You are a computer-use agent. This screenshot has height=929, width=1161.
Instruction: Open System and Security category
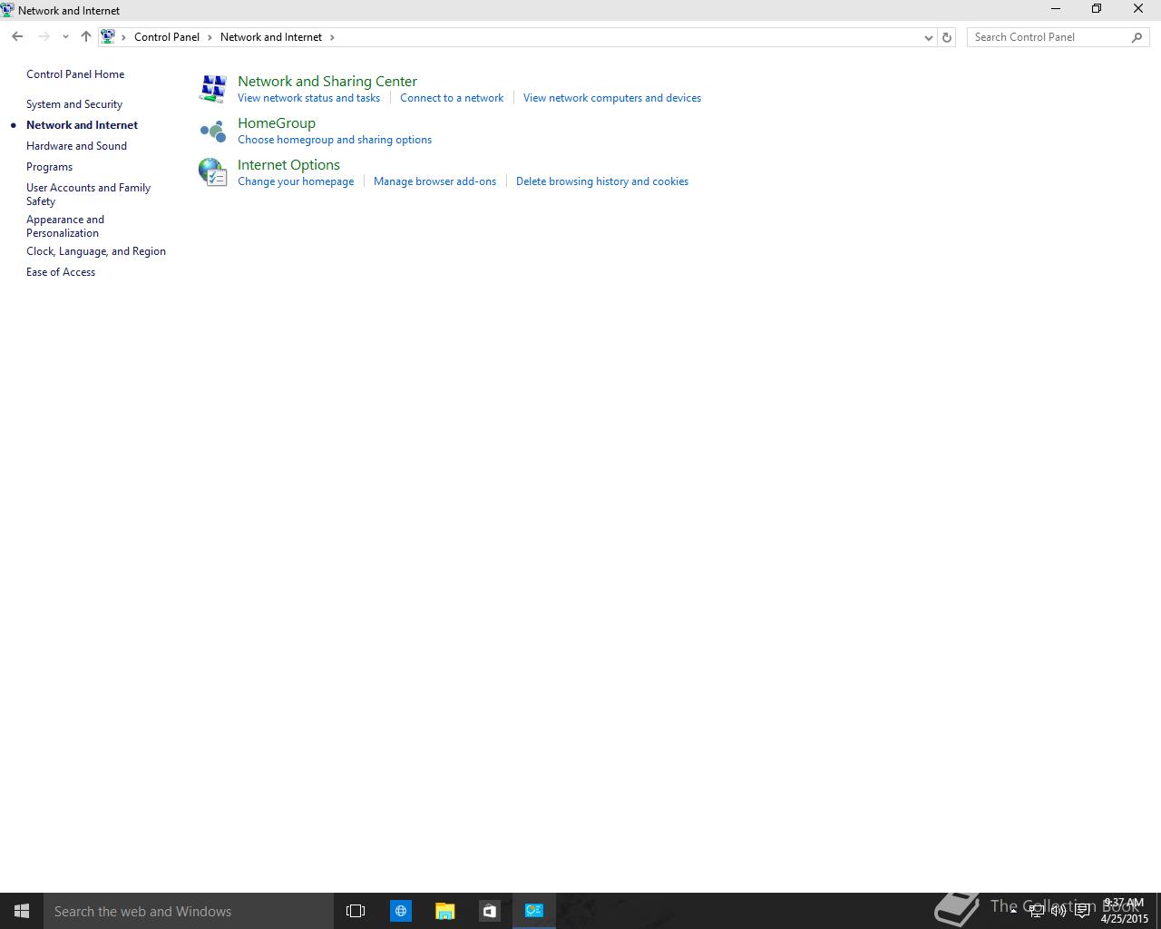pyautogui.click(x=74, y=104)
